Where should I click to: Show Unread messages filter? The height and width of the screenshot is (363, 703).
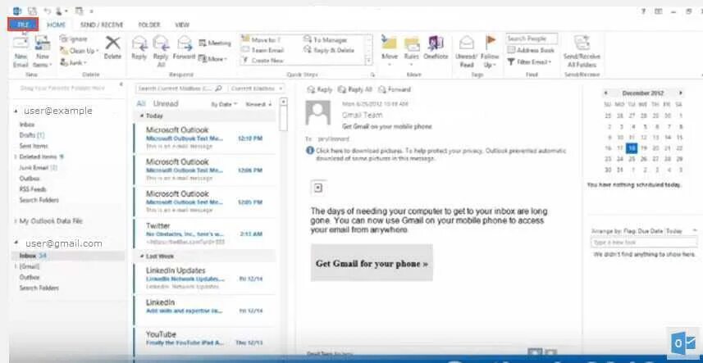coord(166,104)
